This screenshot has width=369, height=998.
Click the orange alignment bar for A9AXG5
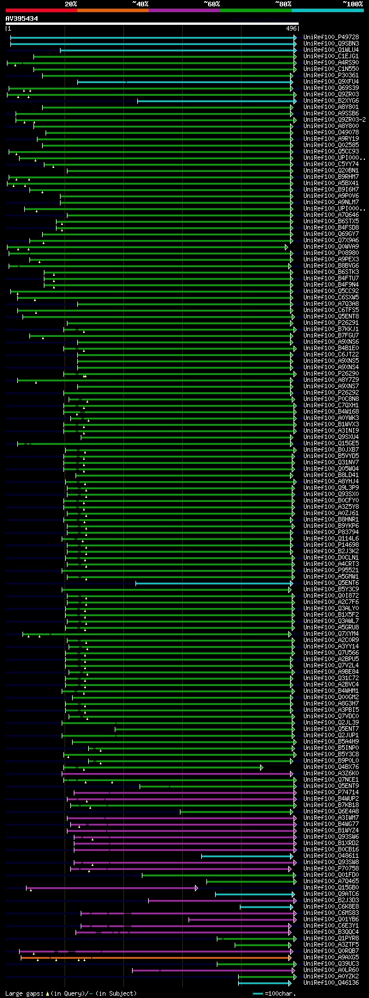[x=156, y=958]
